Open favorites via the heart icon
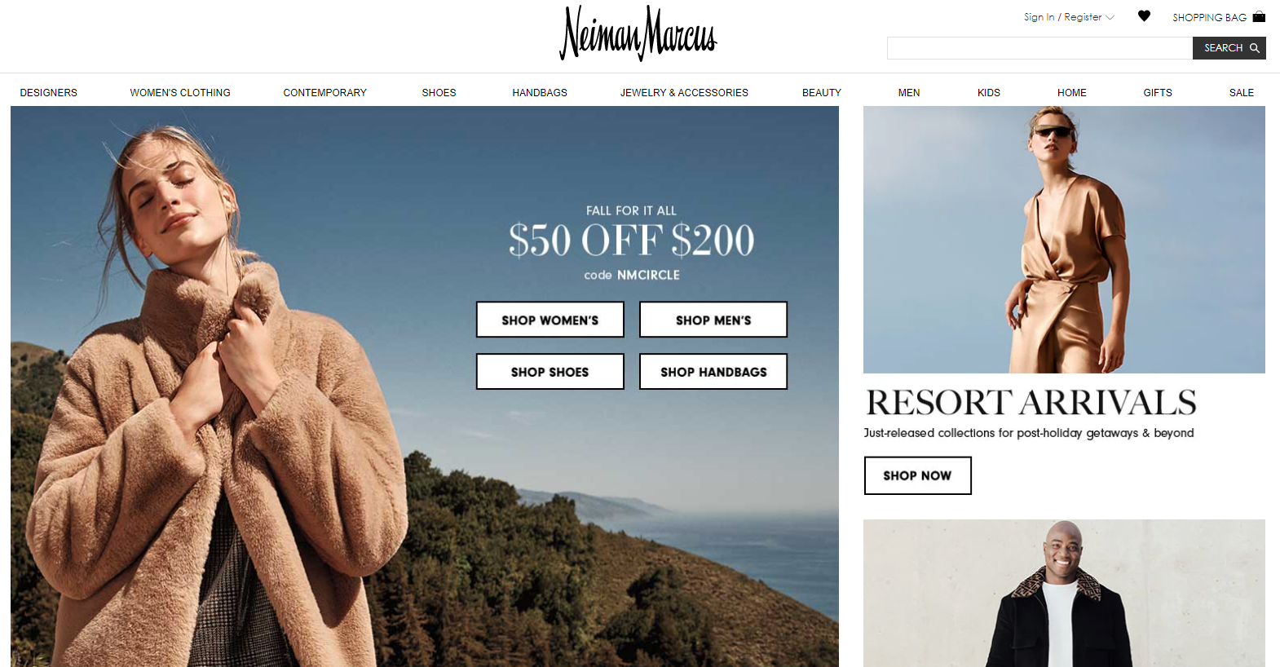This screenshot has height=667, width=1280. point(1144,15)
